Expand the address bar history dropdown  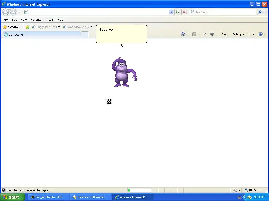click(x=171, y=12)
